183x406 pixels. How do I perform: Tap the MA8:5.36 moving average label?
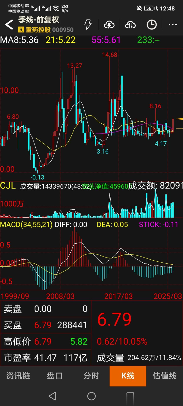click(x=19, y=40)
